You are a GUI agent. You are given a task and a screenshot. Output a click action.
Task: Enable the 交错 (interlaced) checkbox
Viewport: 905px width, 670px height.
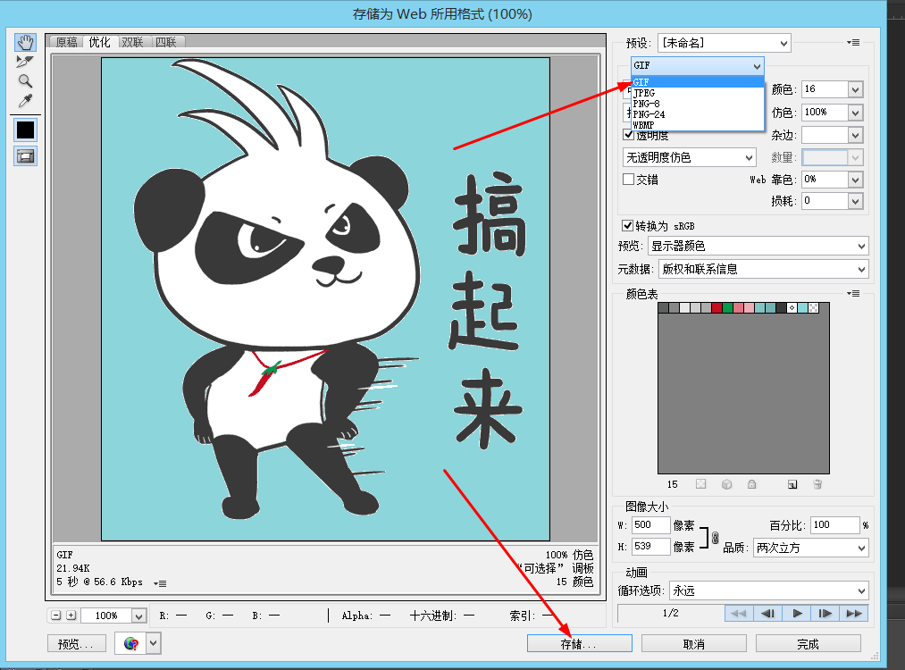(630, 179)
